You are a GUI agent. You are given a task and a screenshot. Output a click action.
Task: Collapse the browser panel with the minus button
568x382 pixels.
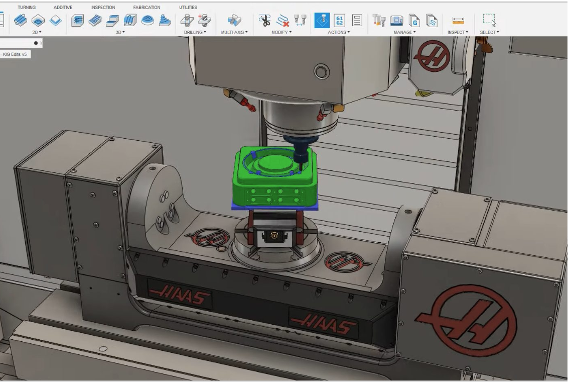pos(36,43)
